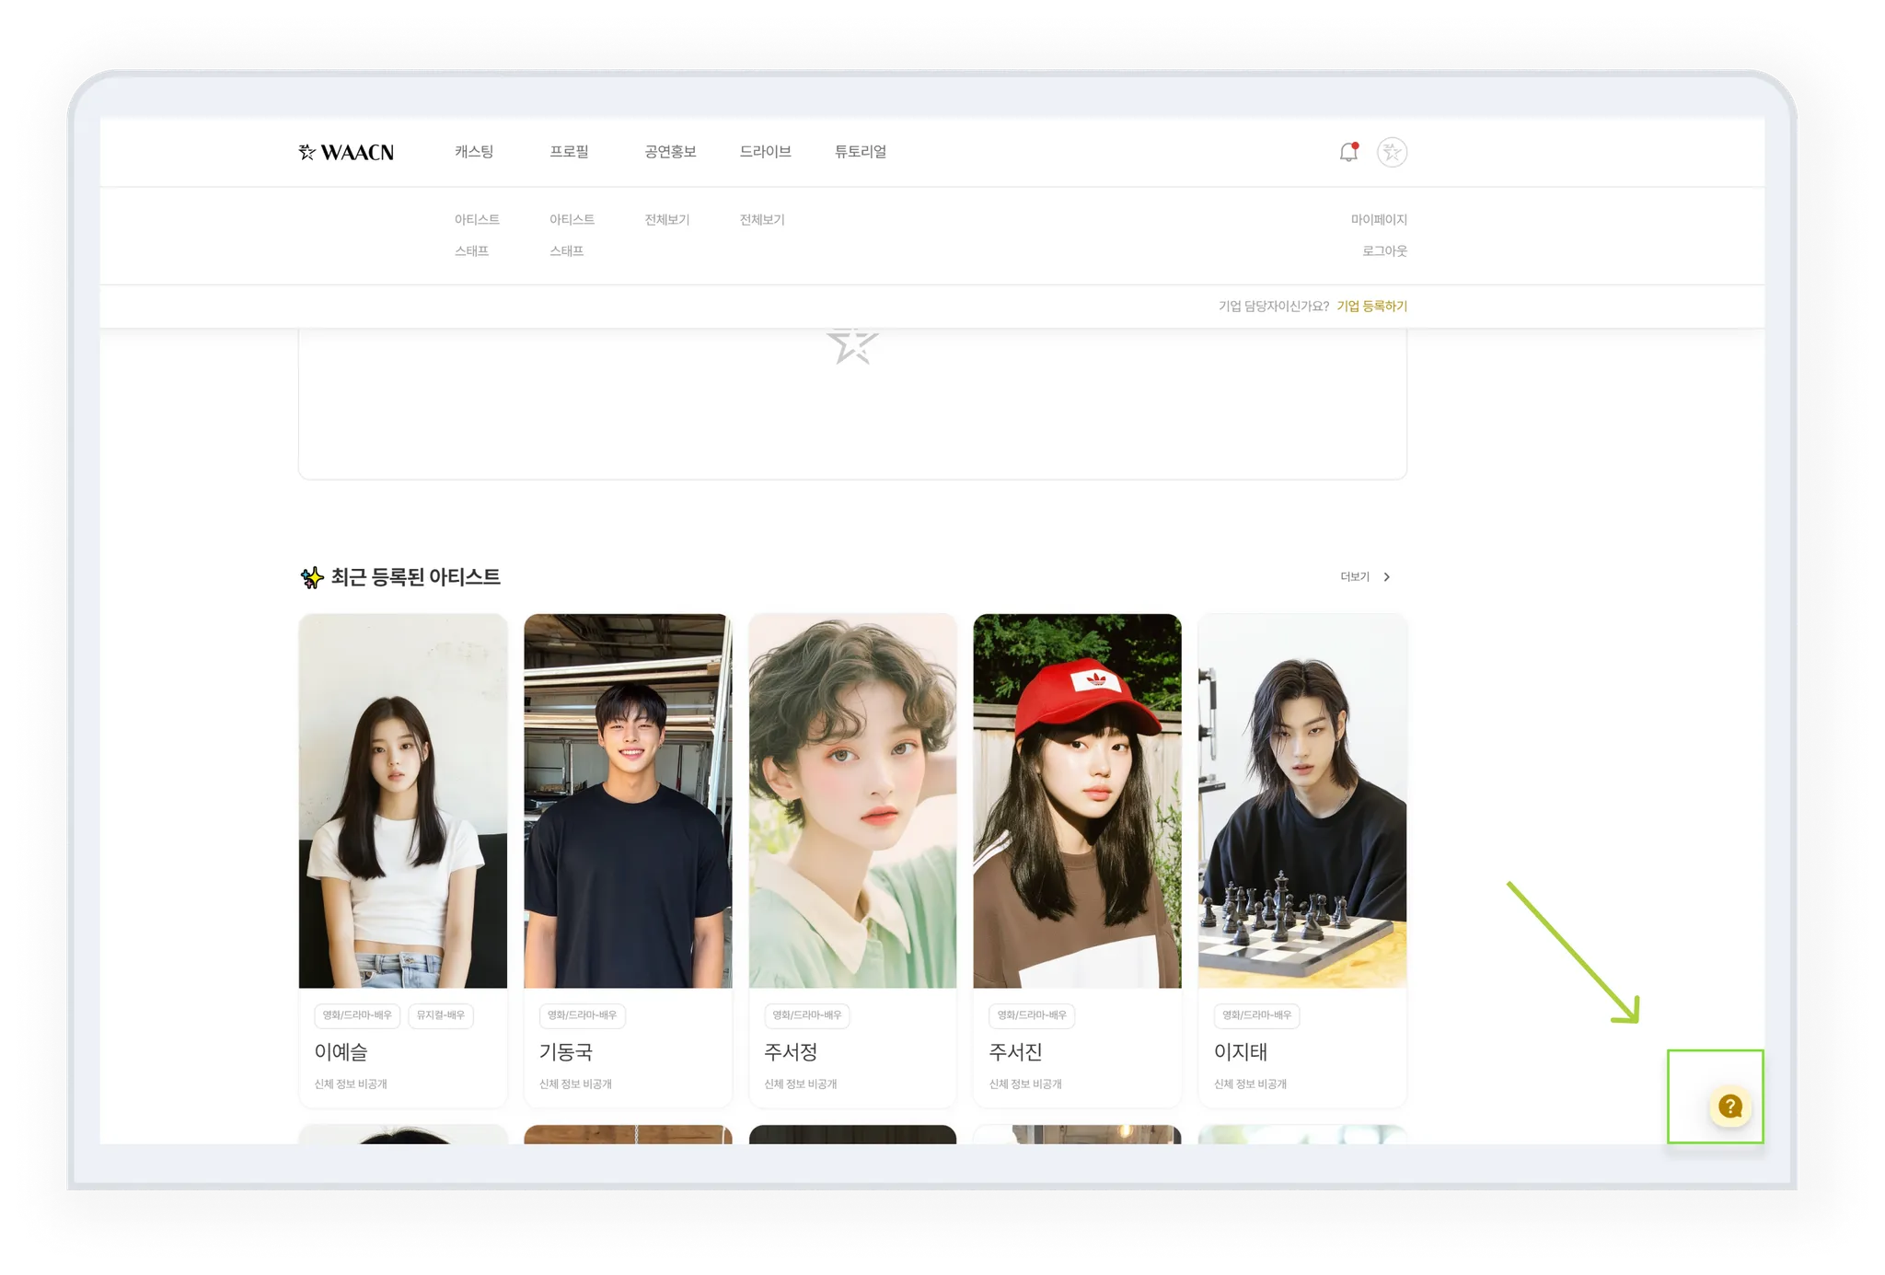The width and height of the screenshot is (1885, 1275).
Task: Click the chevron next to 더보기
Action: pyautogui.click(x=1387, y=577)
